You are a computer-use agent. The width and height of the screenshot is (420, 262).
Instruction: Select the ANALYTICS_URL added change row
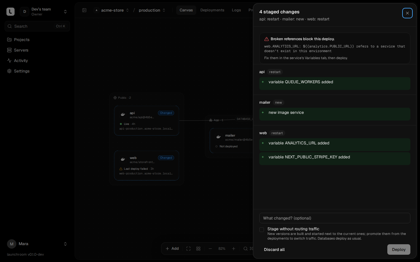coord(335,145)
